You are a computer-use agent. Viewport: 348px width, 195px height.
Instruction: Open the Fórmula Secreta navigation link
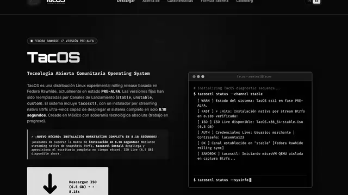pyautogui.click(x=214, y=1)
